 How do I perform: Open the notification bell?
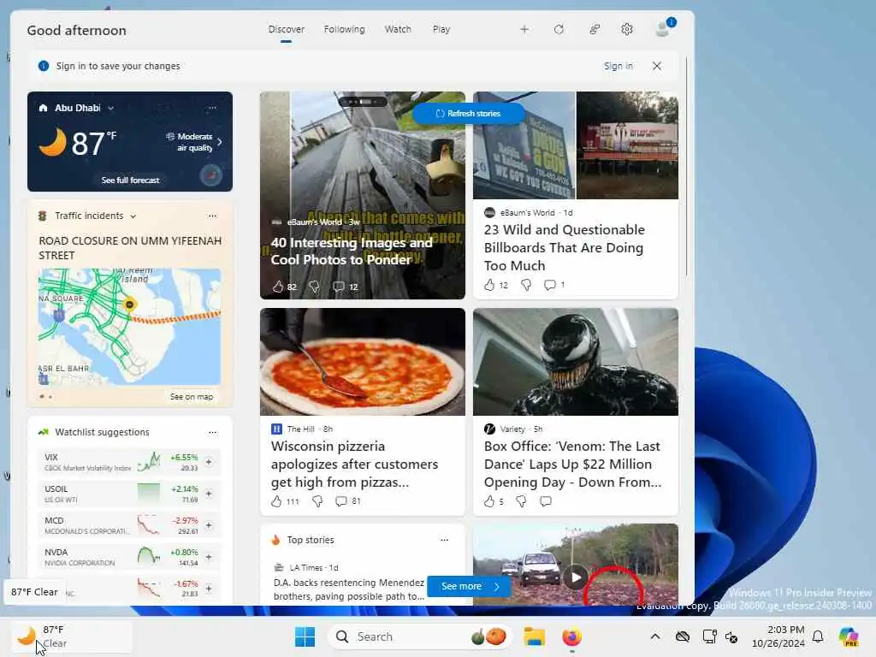tap(818, 636)
